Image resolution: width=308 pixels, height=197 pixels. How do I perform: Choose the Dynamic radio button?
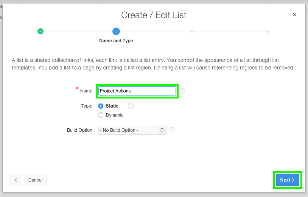point(101,115)
